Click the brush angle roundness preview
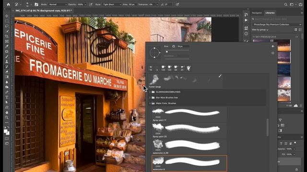The width and height of the screenshot is (307, 172). (x=154, y=53)
